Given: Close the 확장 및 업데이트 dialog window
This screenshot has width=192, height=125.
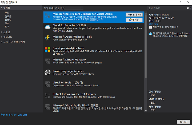Looking at the screenshot, I should click(x=188, y=2).
